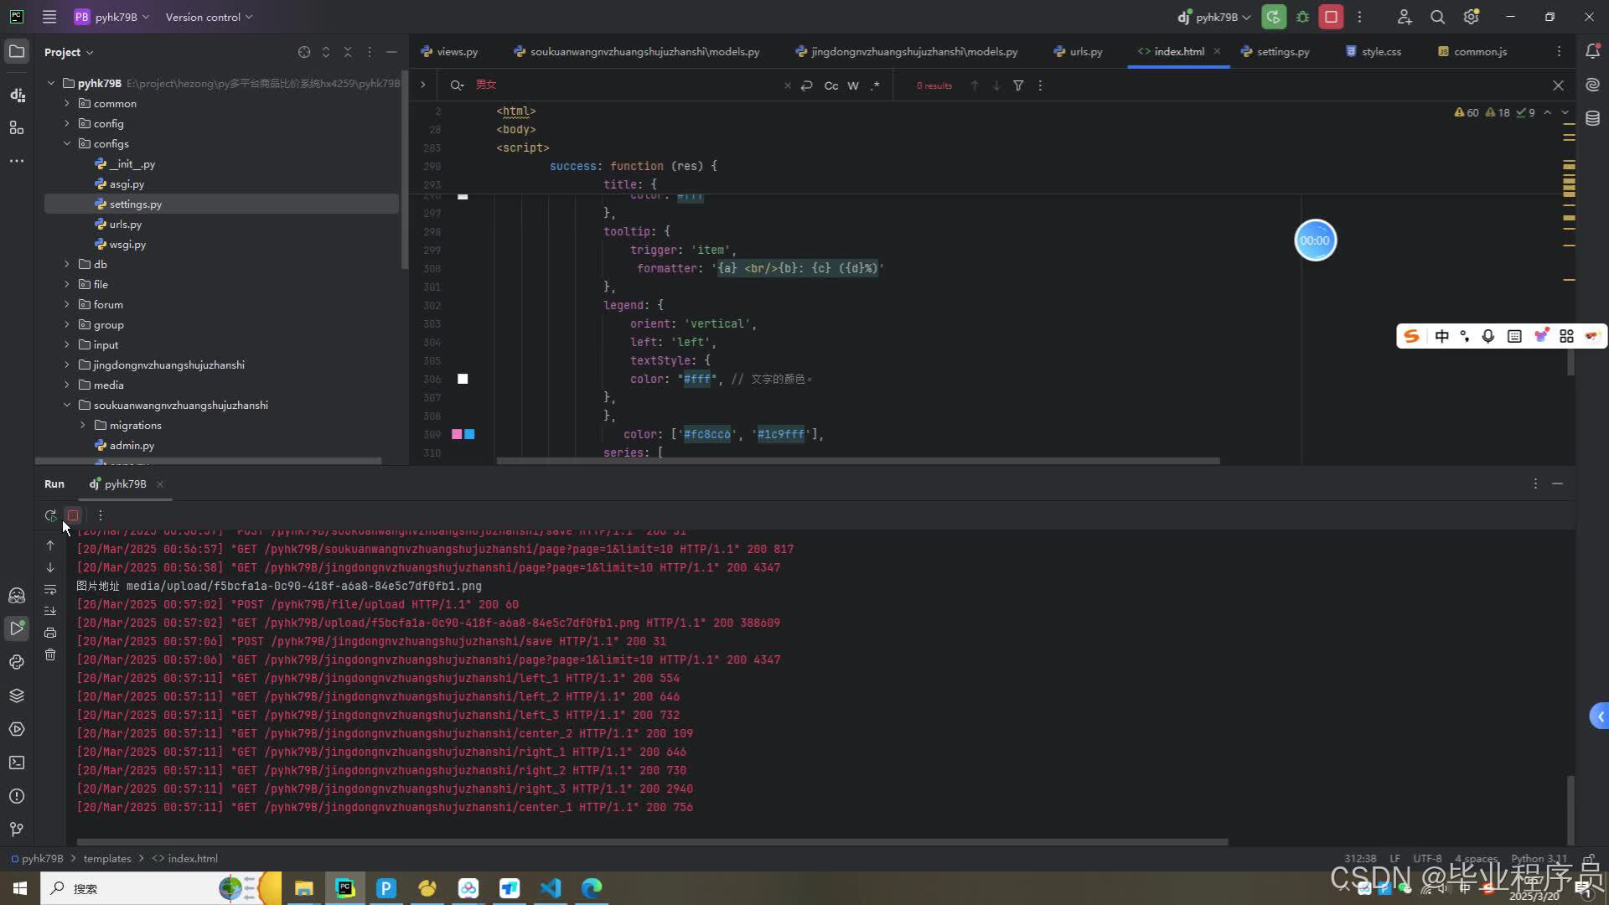Expand the common folder in project tree
1609x905 pixels.
click(67, 103)
